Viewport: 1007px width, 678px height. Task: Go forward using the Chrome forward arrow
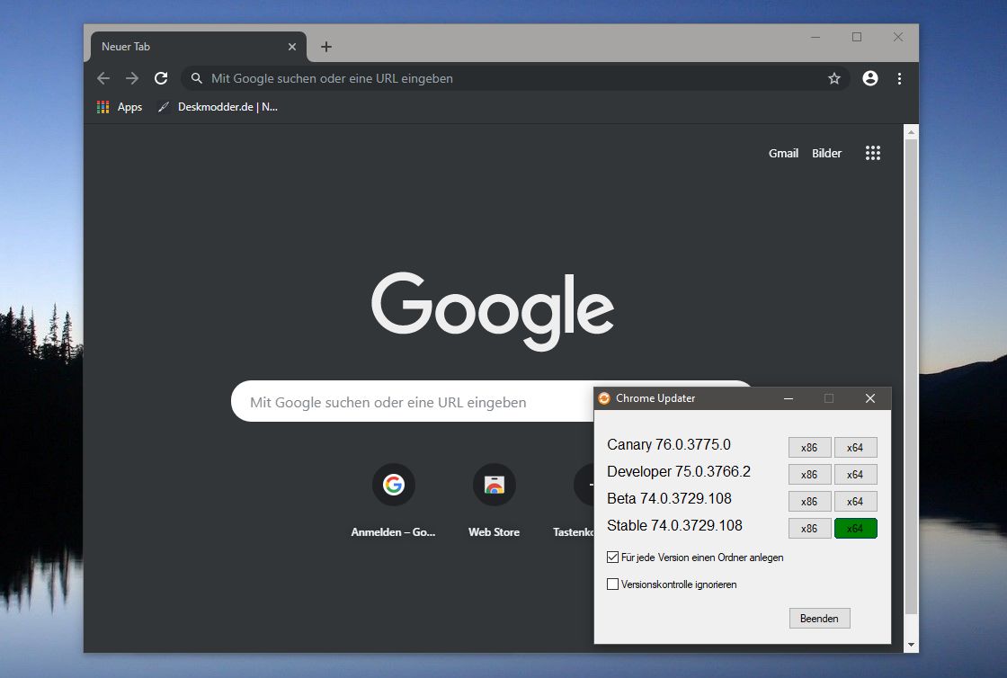click(132, 78)
